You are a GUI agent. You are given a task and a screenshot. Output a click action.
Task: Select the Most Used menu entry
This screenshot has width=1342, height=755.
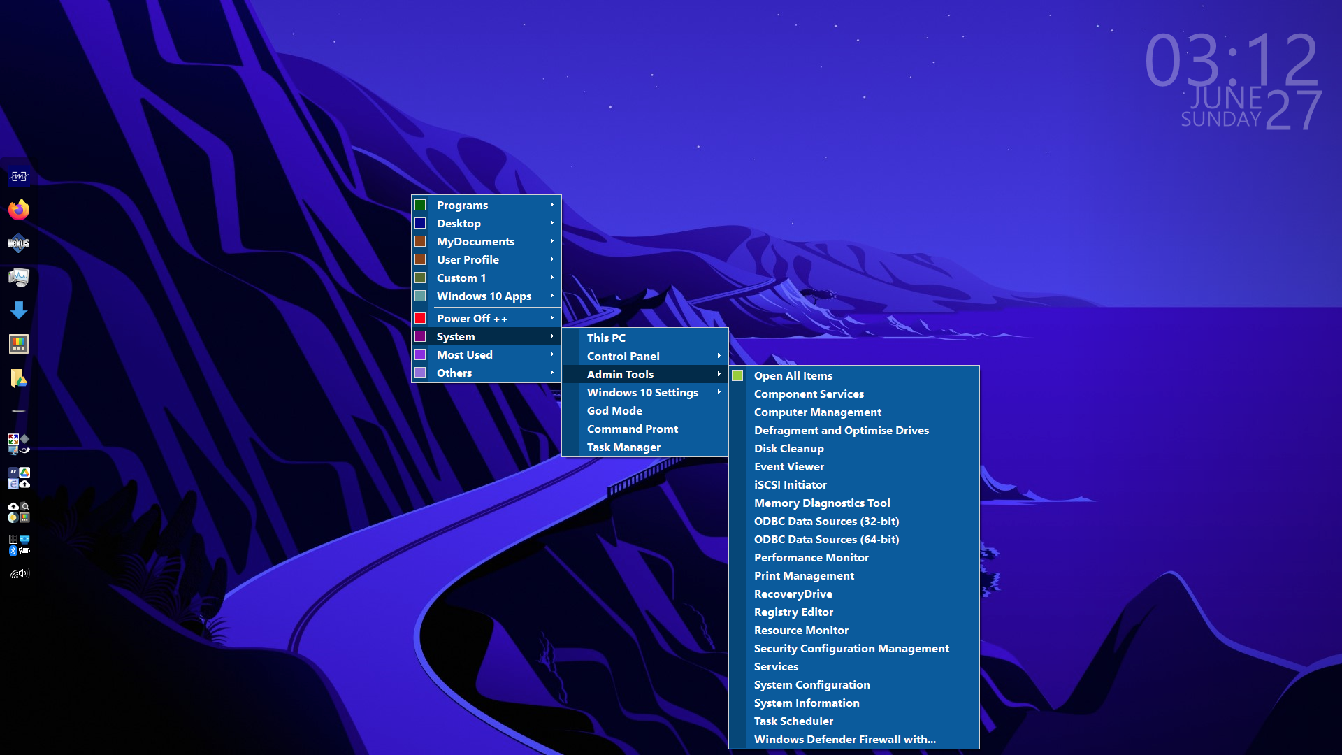[486, 354]
